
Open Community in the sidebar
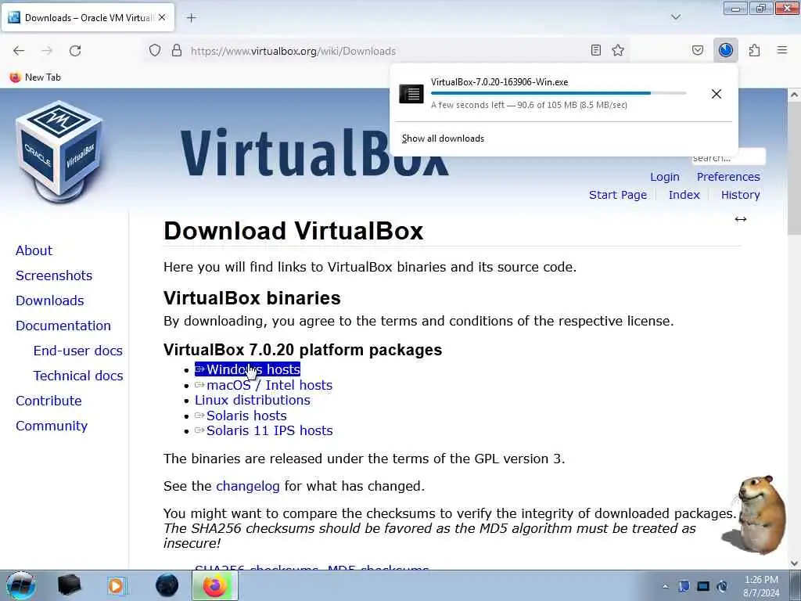click(52, 426)
